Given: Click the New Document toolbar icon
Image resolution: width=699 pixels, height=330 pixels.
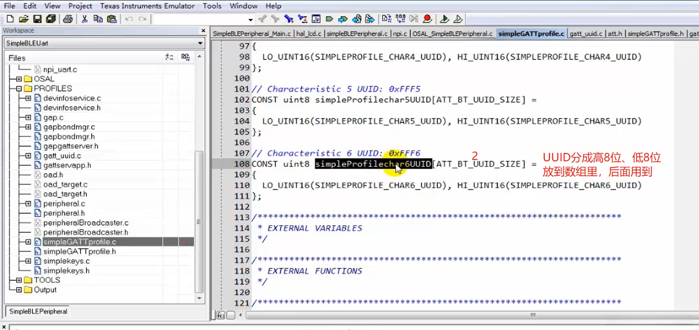Looking at the screenshot, I should [x=10, y=19].
